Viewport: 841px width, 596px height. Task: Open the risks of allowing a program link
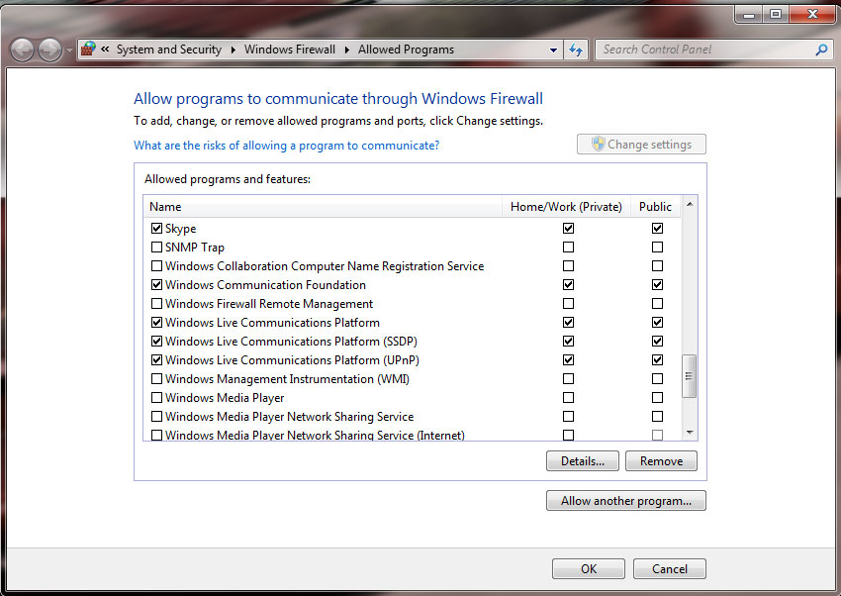[286, 146]
